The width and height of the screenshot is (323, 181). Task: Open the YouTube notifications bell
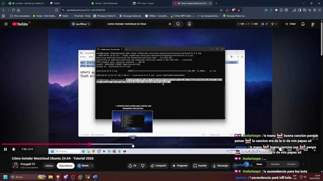[x=303, y=24]
